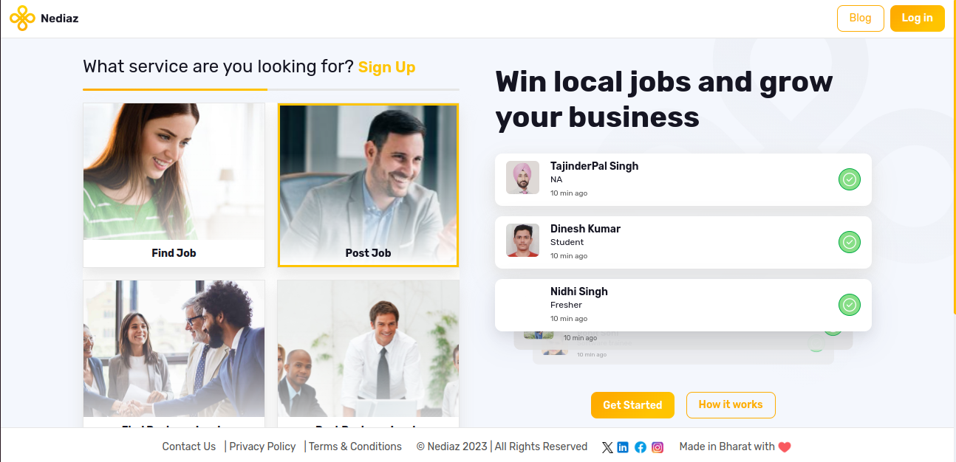Viewport: 956px width, 462px height.
Task: Open the Instagram social icon
Action: point(658,447)
